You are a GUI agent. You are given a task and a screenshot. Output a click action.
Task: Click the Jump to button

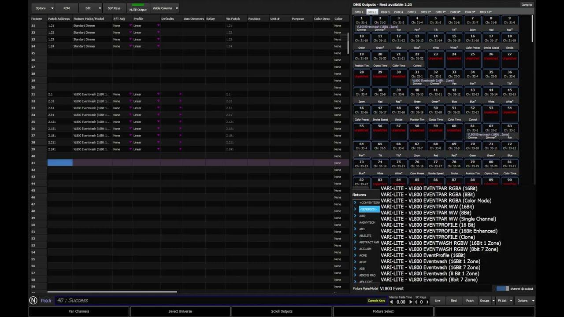coord(527,5)
